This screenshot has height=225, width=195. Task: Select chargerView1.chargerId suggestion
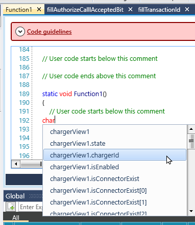(x=115, y=155)
